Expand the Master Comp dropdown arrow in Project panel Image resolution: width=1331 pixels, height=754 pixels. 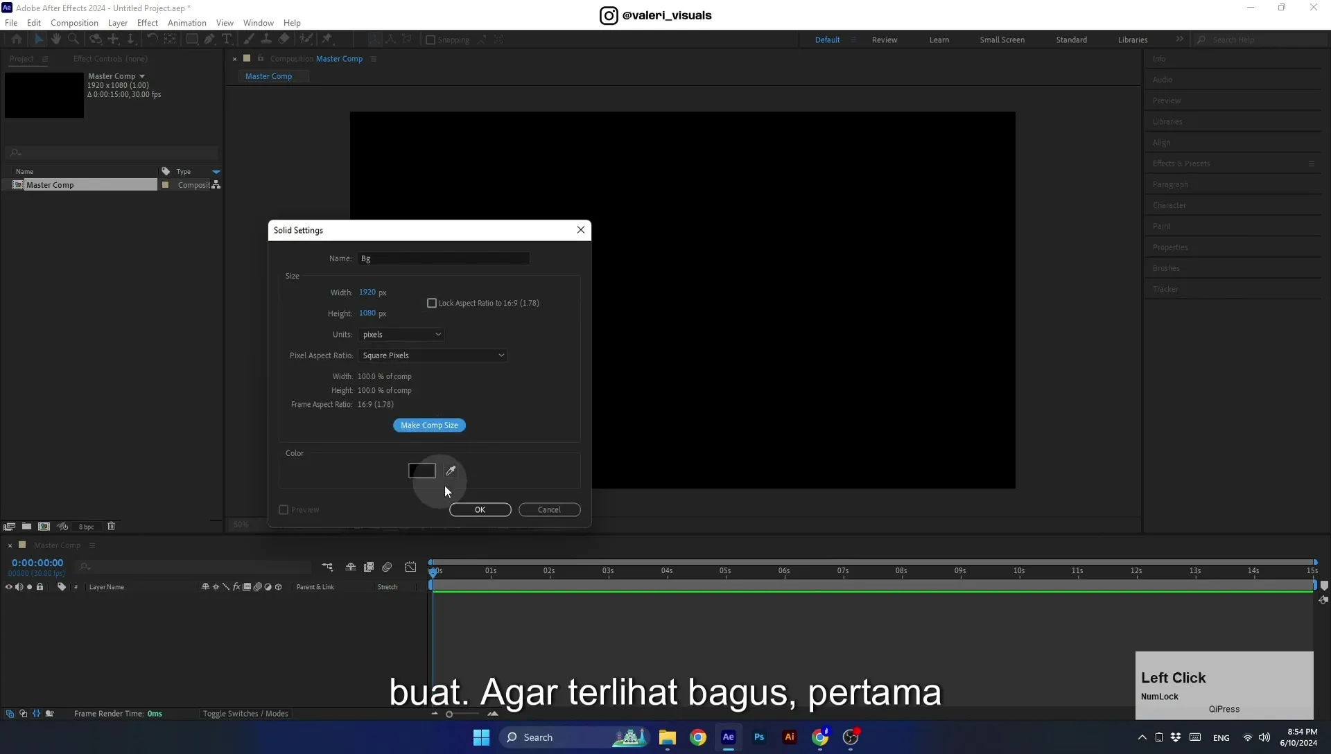142,76
